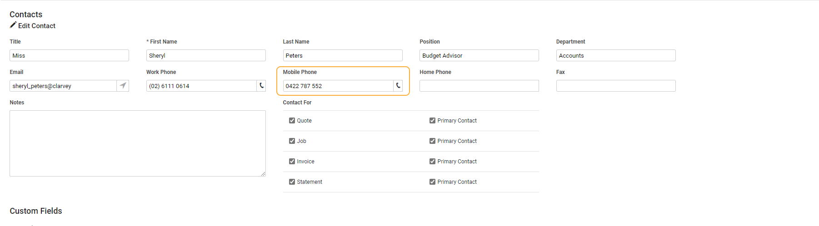This screenshot has width=819, height=226.
Task: Uncheck the Job checkbox
Action: point(292,141)
